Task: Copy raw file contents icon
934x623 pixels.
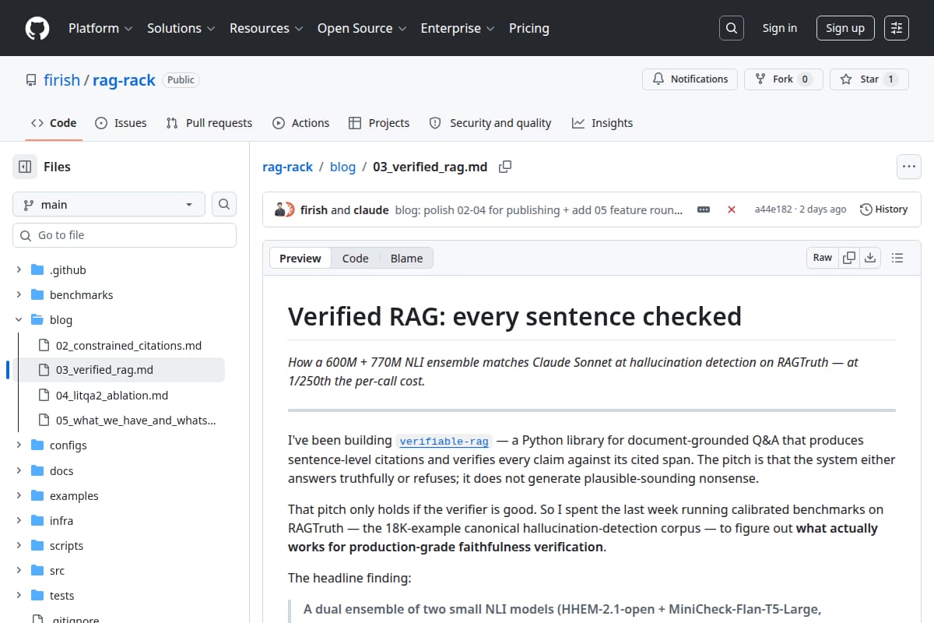Action: pos(850,258)
